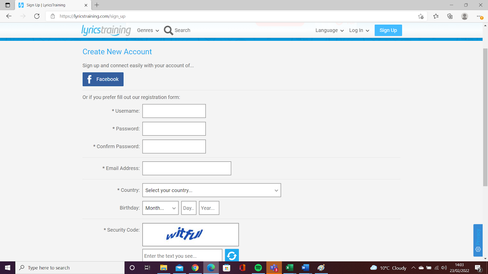This screenshot has height=274, width=488.
Task: Click the magnifier Search icon
Action: (168, 30)
